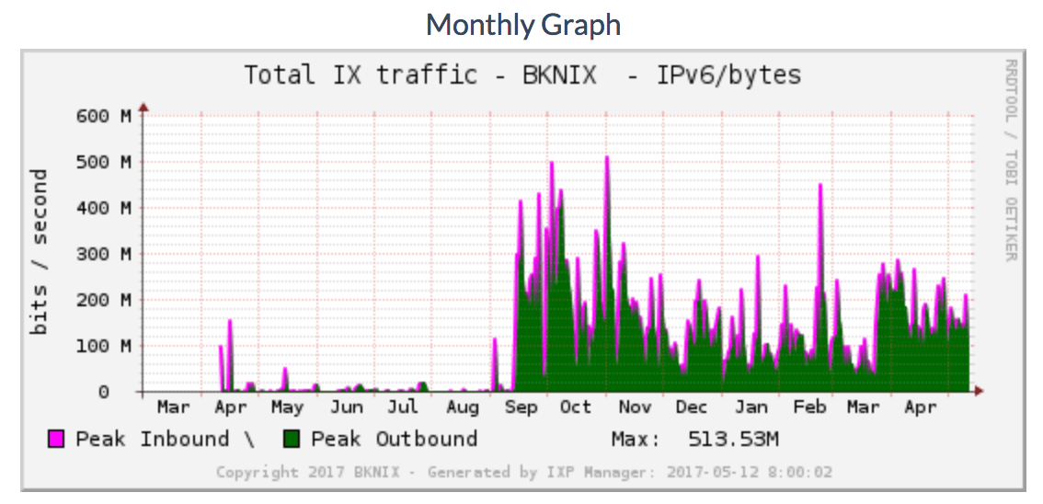Click the magenta Peak Inbound legend swatch
1043x504 pixels.
point(56,440)
